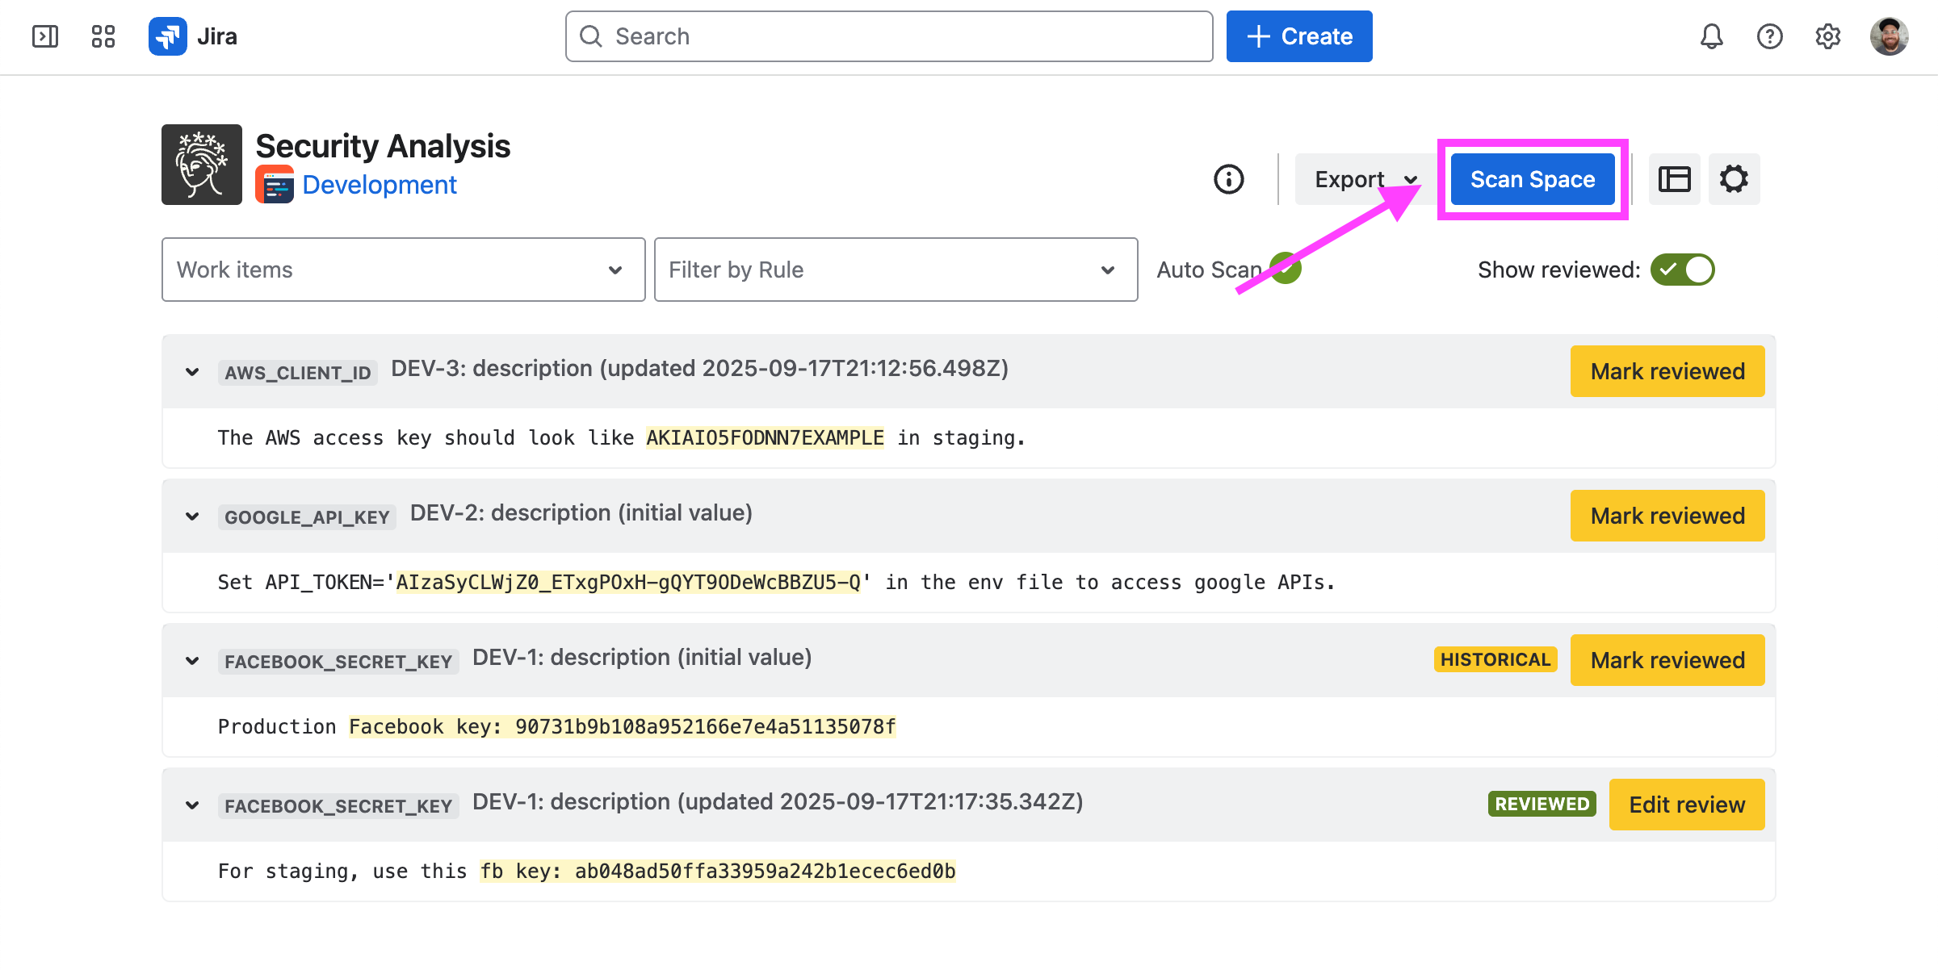The height and width of the screenshot is (970, 1938).
Task: Click the table layout view icon
Action: click(1674, 179)
